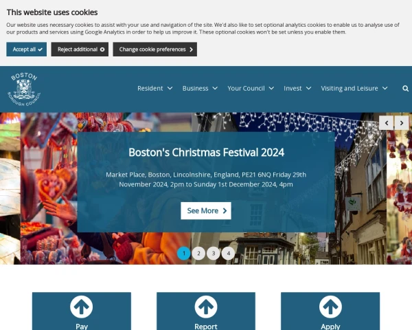The height and width of the screenshot is (330, 412).
Task: Open the Invest menu item
Action: 297,89
